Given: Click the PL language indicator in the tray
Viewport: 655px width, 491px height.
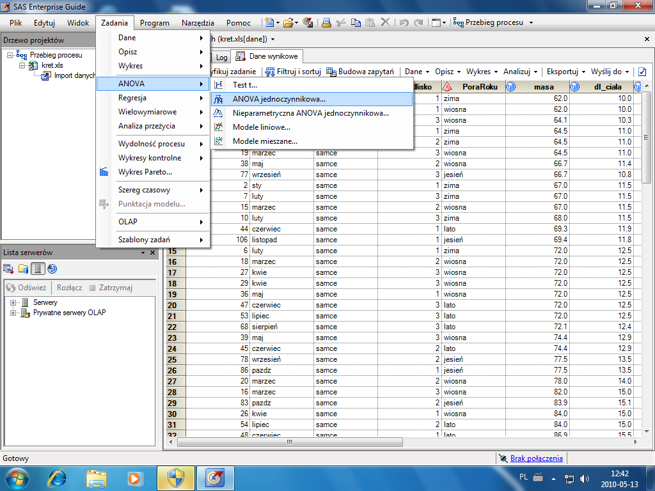Looking at the screenshot, I should coord(523,477).
